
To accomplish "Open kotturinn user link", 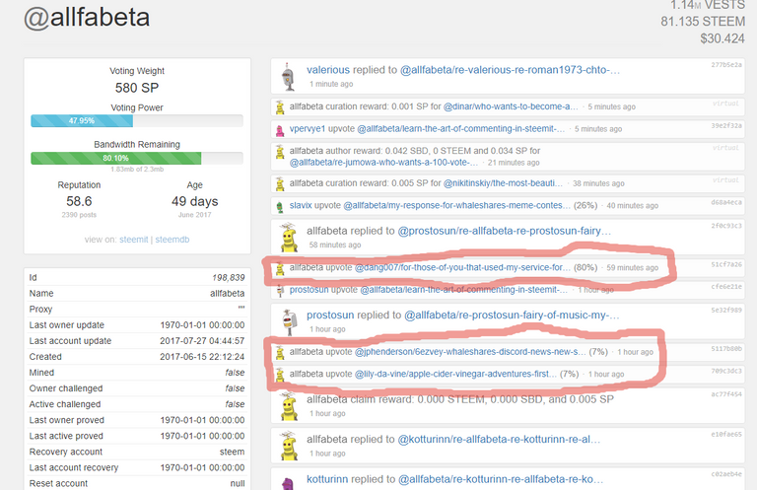I will tap(327, 479).
